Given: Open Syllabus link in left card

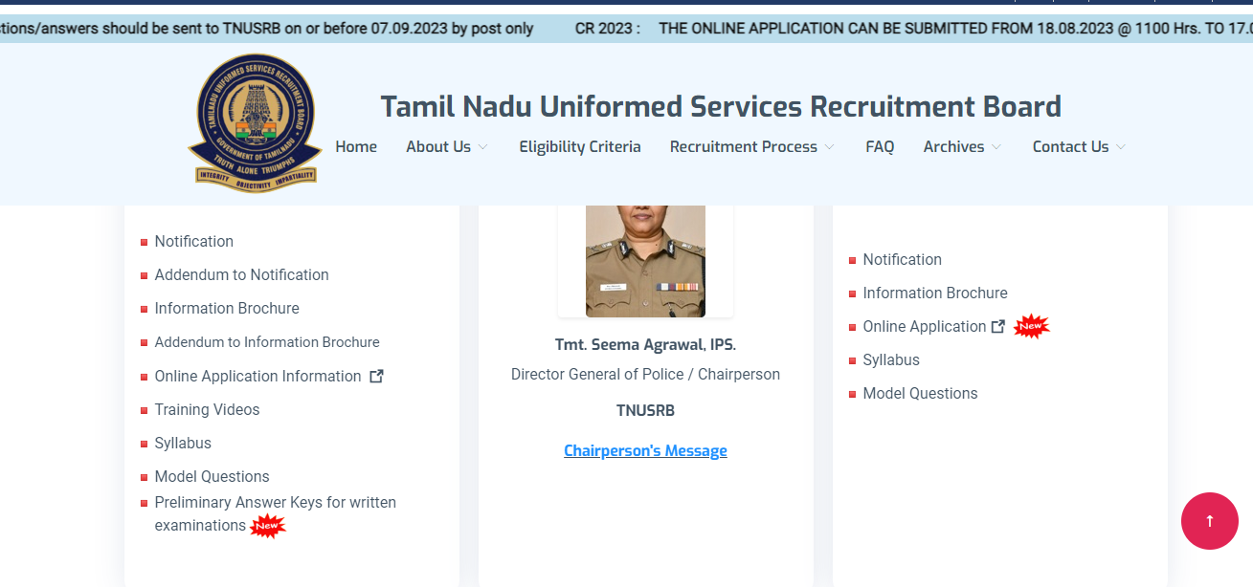Looking at the screenshot, I should (183, 443).
